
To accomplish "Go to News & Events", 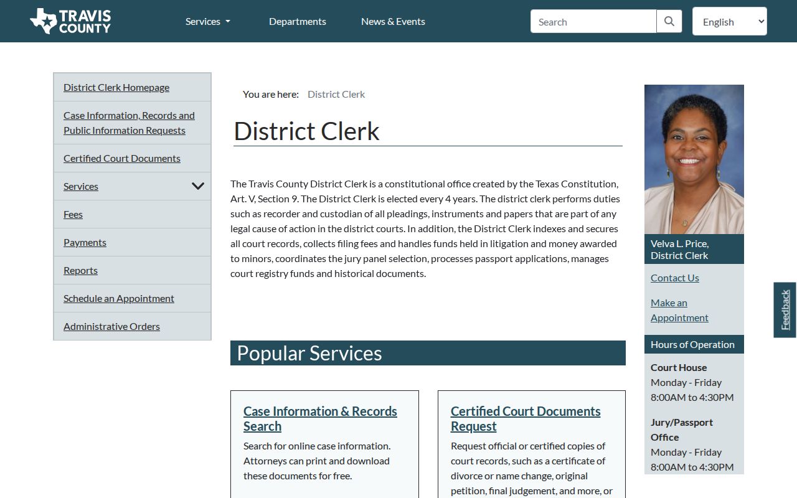I will (x=393, y=21).
